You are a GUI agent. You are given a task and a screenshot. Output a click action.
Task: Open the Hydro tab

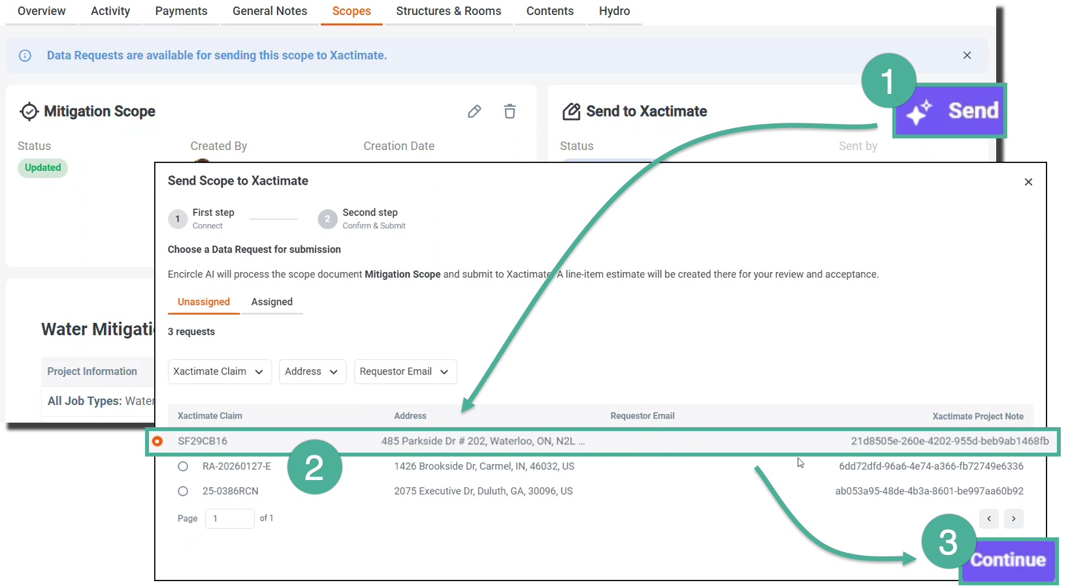[615, 11]
